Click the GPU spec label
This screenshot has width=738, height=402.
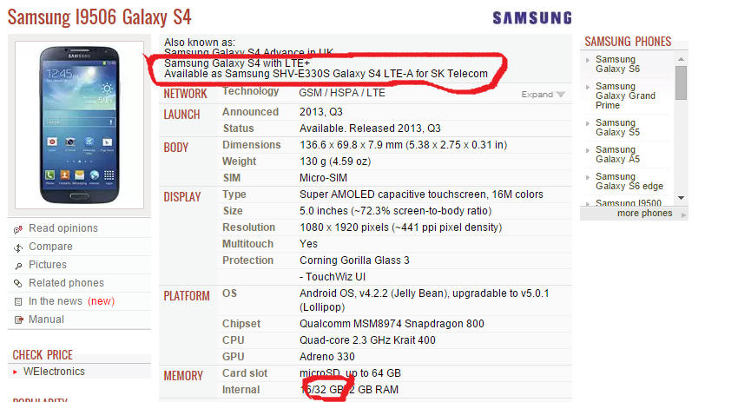(x=233, y=357)
